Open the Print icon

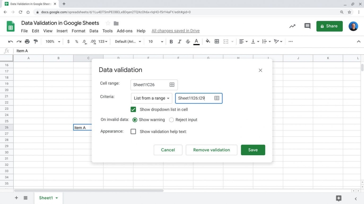27,41
